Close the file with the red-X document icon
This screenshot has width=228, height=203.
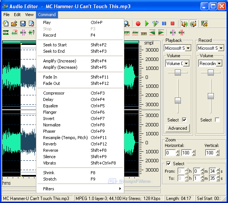tap(31, 24)
